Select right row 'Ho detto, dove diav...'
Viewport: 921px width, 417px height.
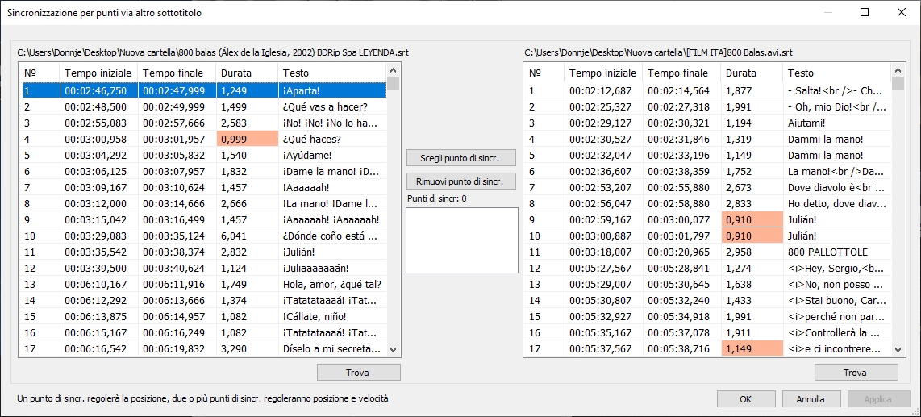[x=708, y=204]
